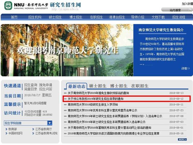
Task: Click 网站总计流量 statistic text
Action: (38, 115)
